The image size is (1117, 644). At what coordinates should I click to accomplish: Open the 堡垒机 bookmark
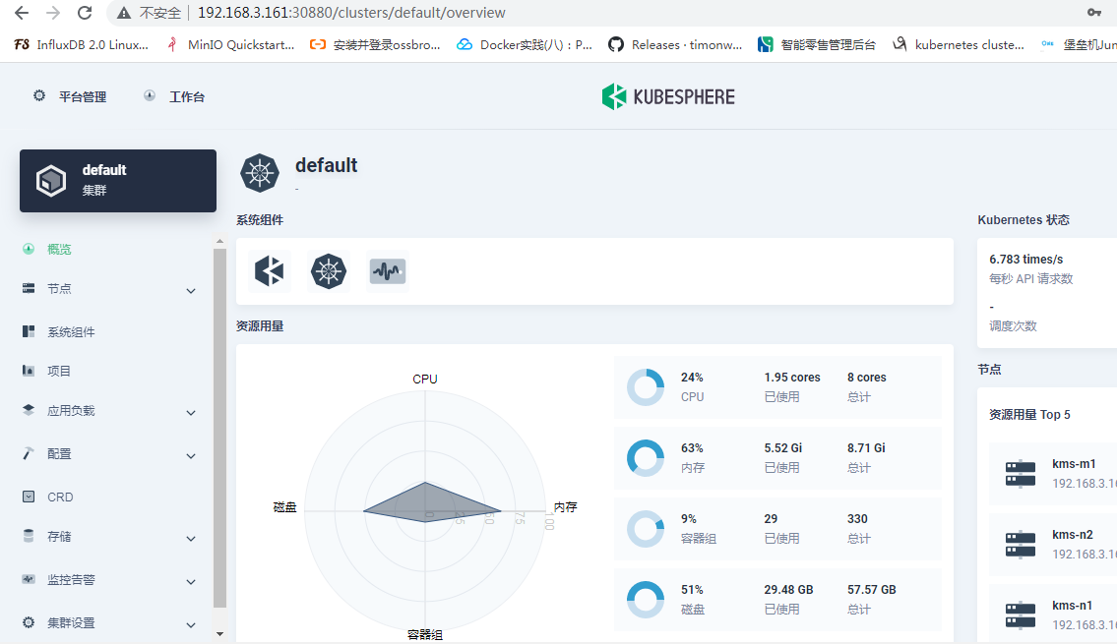[1079, 45]
